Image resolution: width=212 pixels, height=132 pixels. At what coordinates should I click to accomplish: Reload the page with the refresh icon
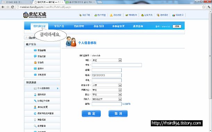13,7
